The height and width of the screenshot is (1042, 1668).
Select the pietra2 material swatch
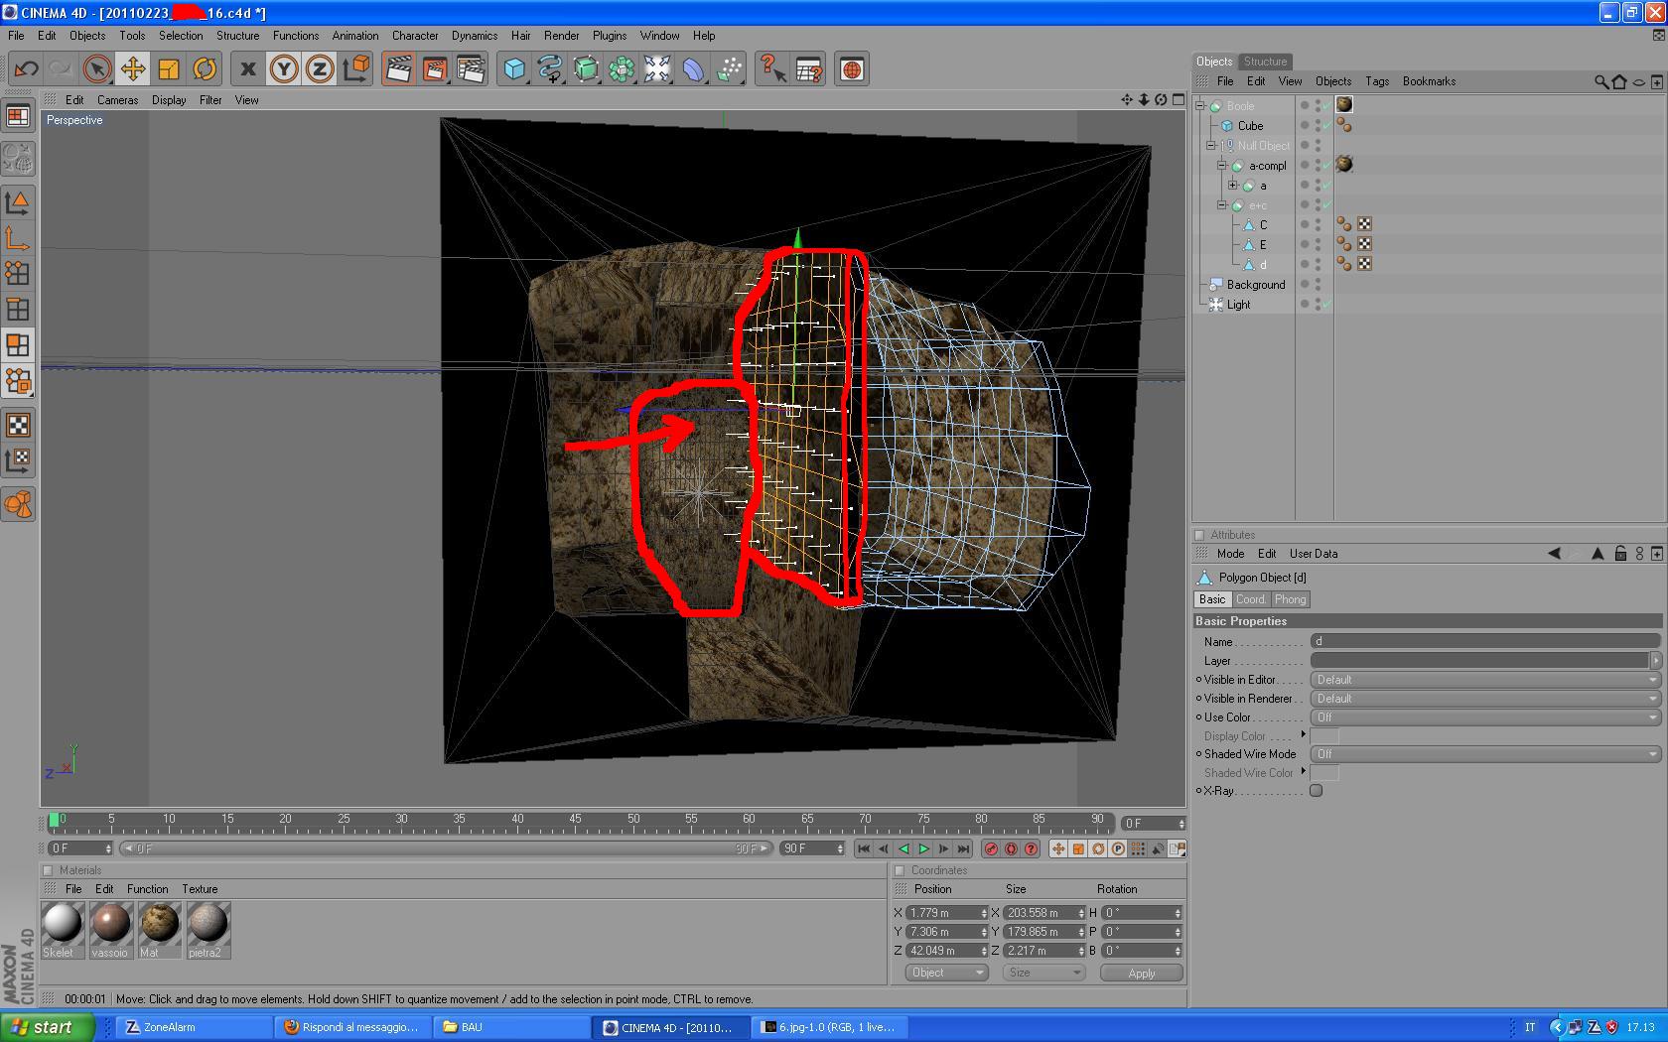(x=208, y=924)
